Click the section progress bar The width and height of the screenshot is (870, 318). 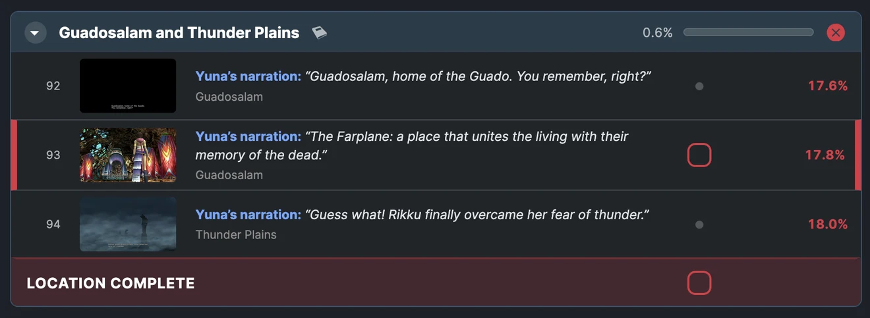point(749,32)
